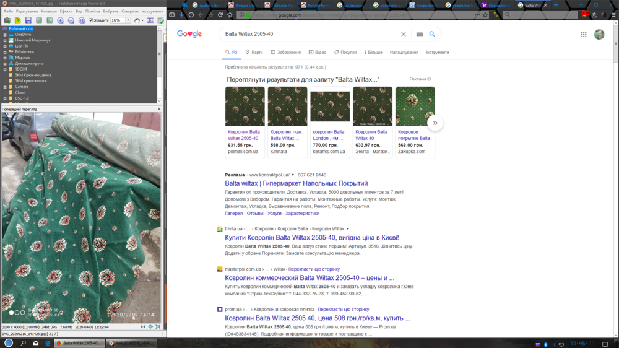Open hand tool dropdown arrow

(142, 20)
